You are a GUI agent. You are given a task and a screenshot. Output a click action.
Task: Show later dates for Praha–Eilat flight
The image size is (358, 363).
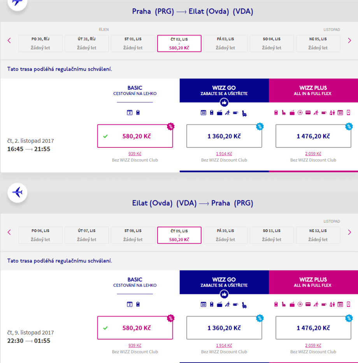349,40
